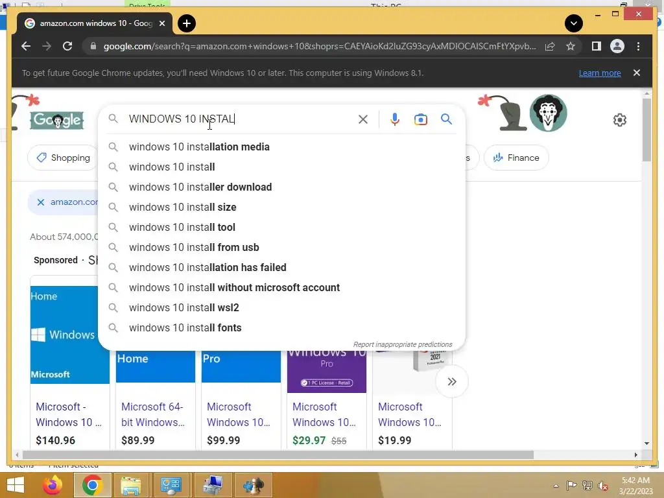Remove the amazon.com filter chip
Image resolution: width=664 pixels, height=498 pixels.
tap(41, 202)
